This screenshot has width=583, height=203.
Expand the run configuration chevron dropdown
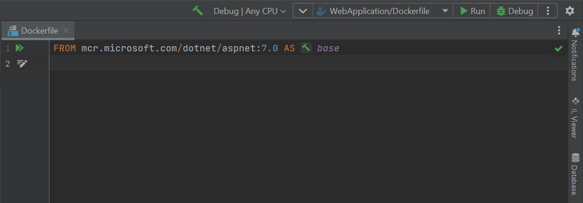(302, 11)
